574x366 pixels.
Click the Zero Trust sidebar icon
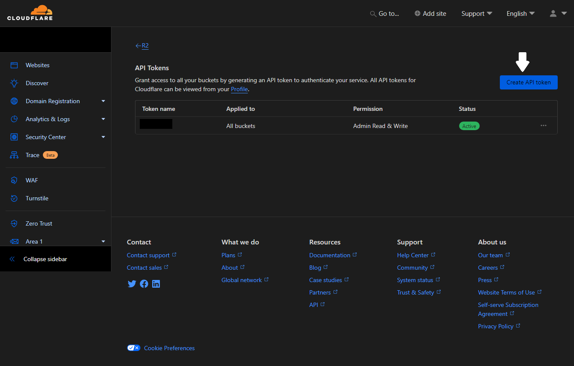point(14,223)
